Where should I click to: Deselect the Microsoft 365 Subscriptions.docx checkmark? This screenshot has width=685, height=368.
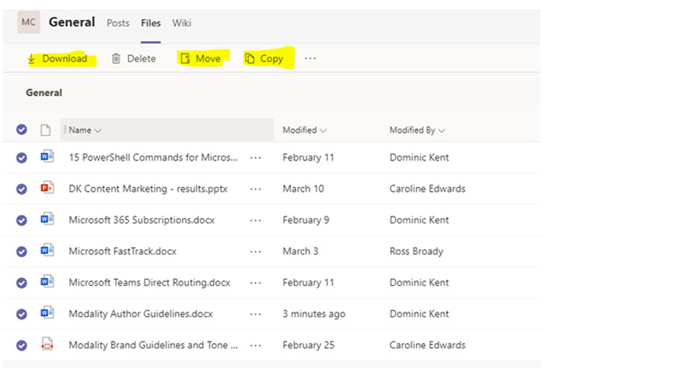coord(22,220)
